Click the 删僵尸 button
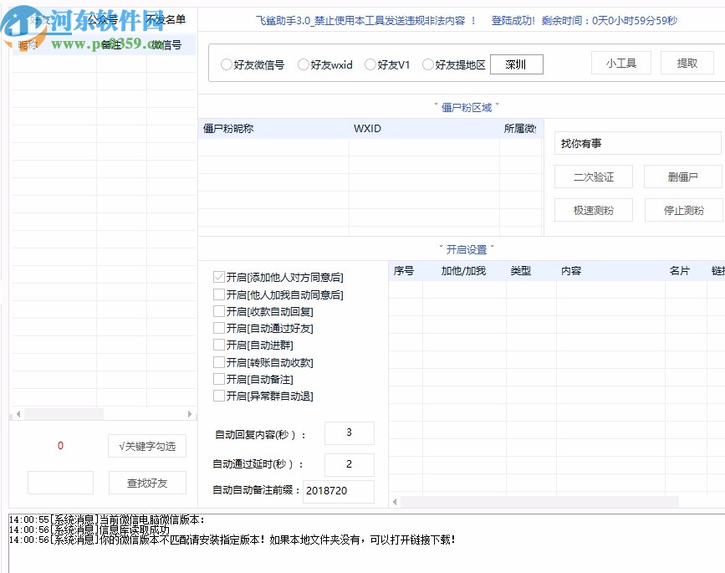The image size is (725, 573). tap(682, 177)
